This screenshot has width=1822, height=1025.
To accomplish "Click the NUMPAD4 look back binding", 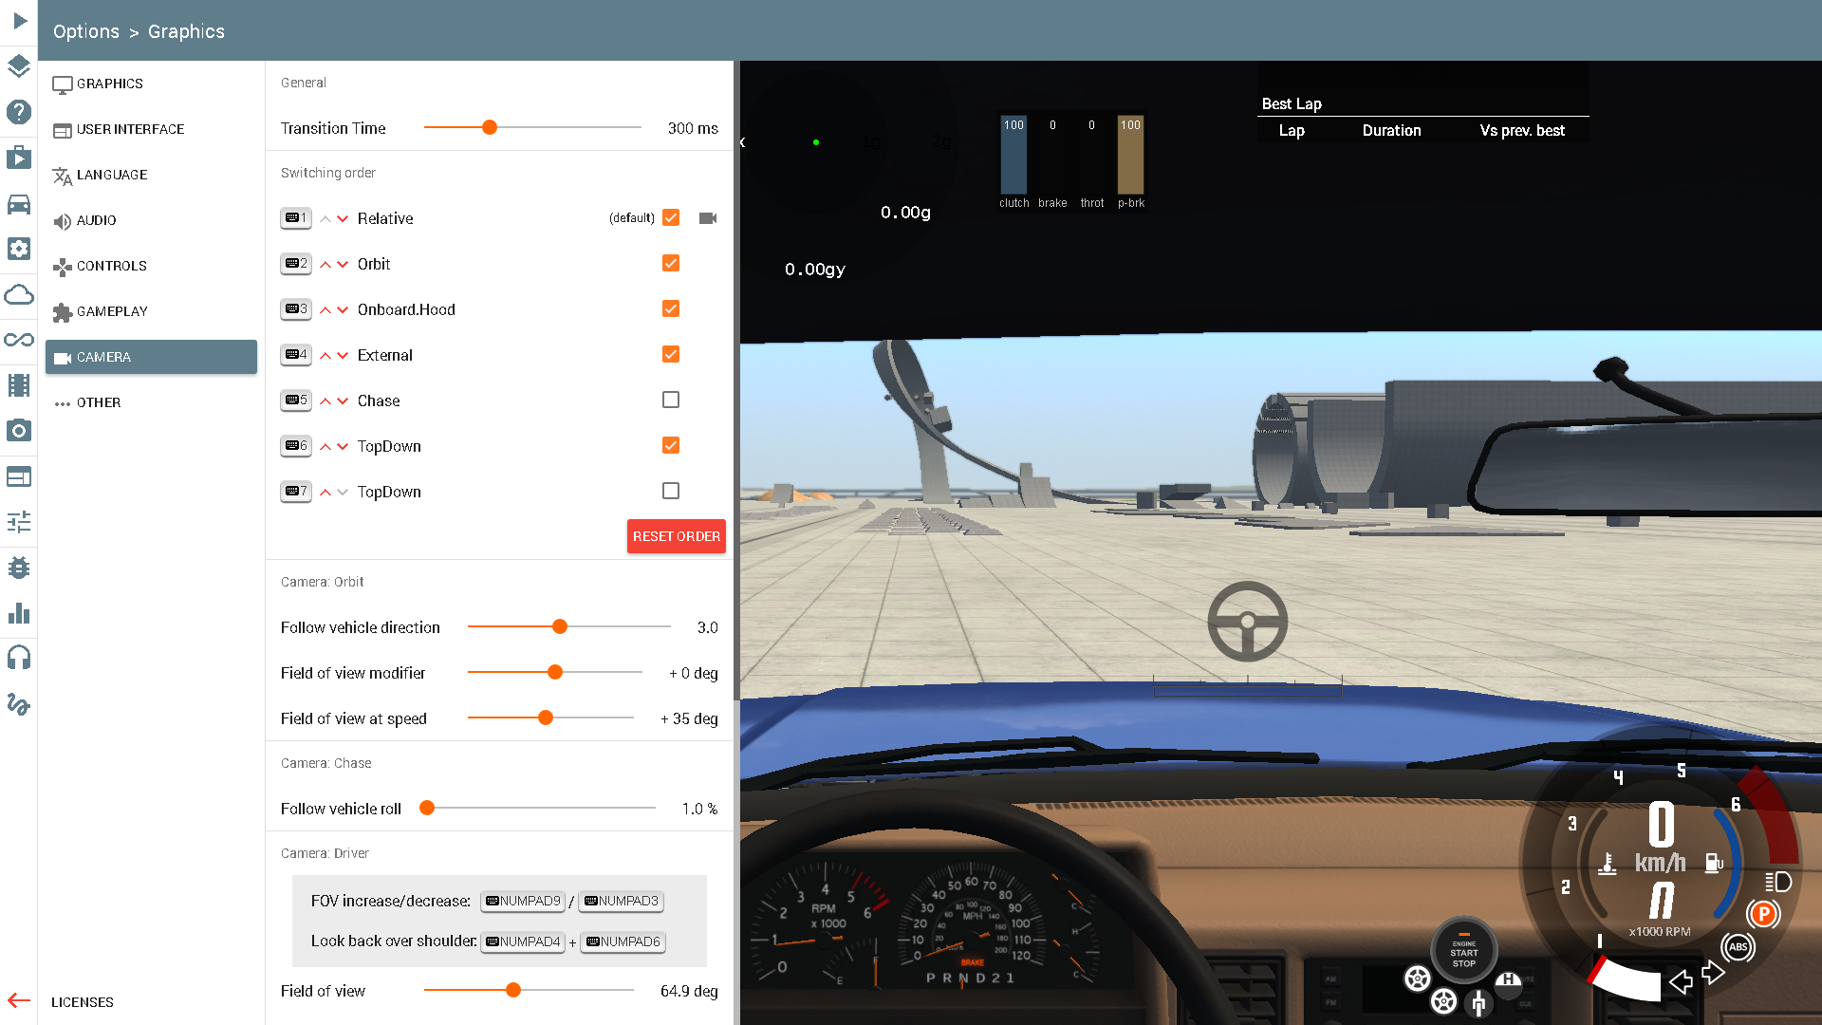I will click(524, 941).
